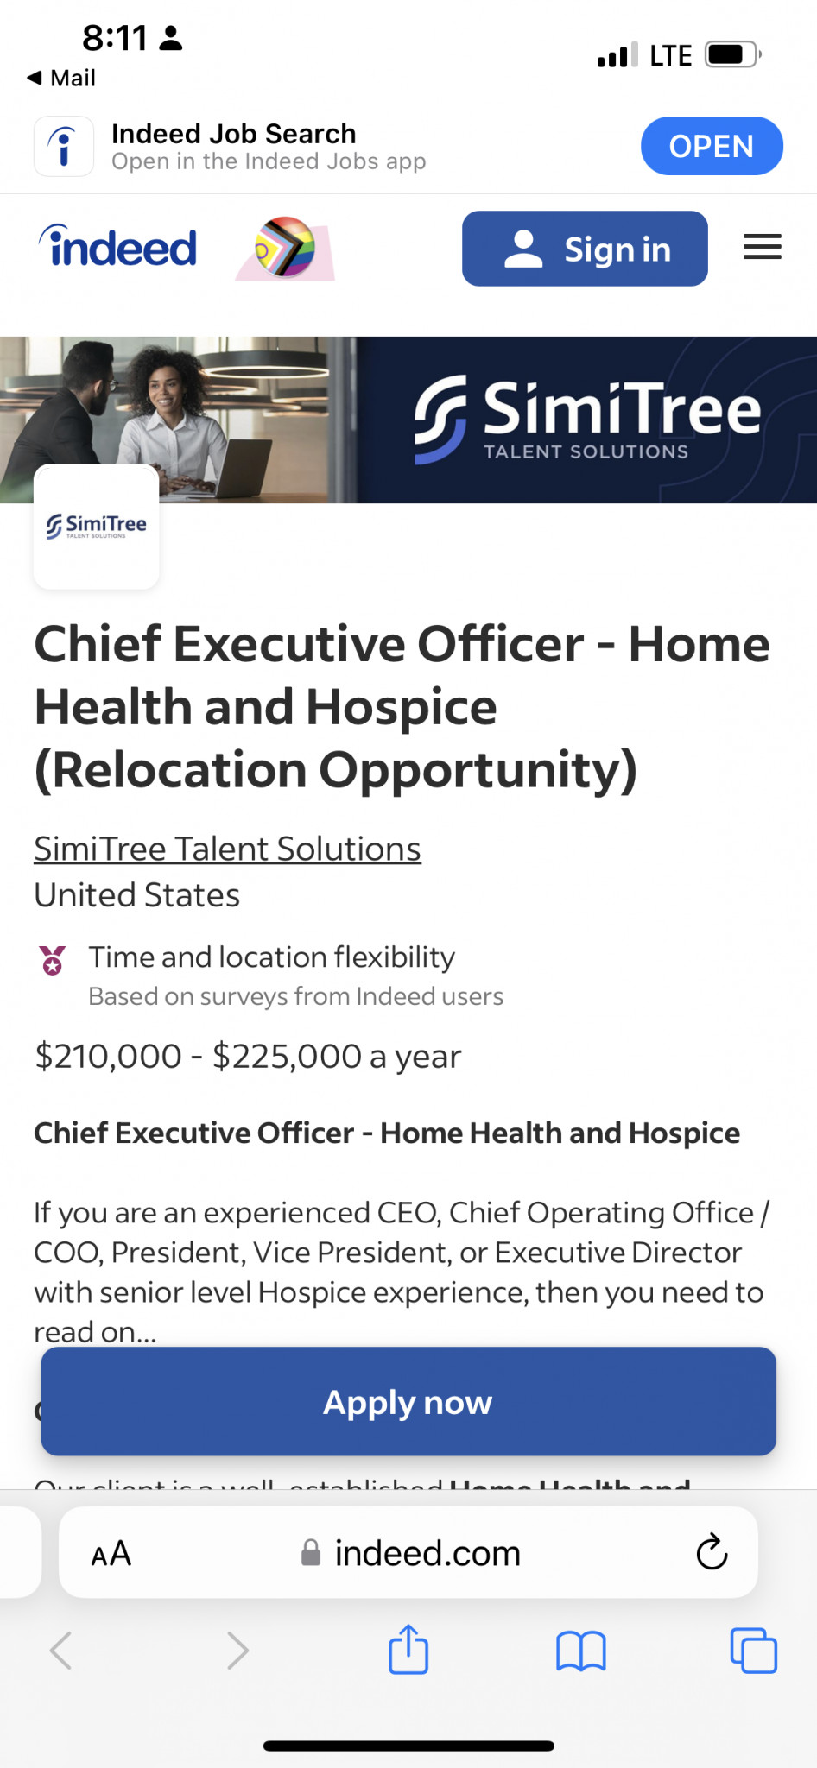This screenshot has width=817, height=1768.
Task: Return to Mail app
Action: coord(62,78)
